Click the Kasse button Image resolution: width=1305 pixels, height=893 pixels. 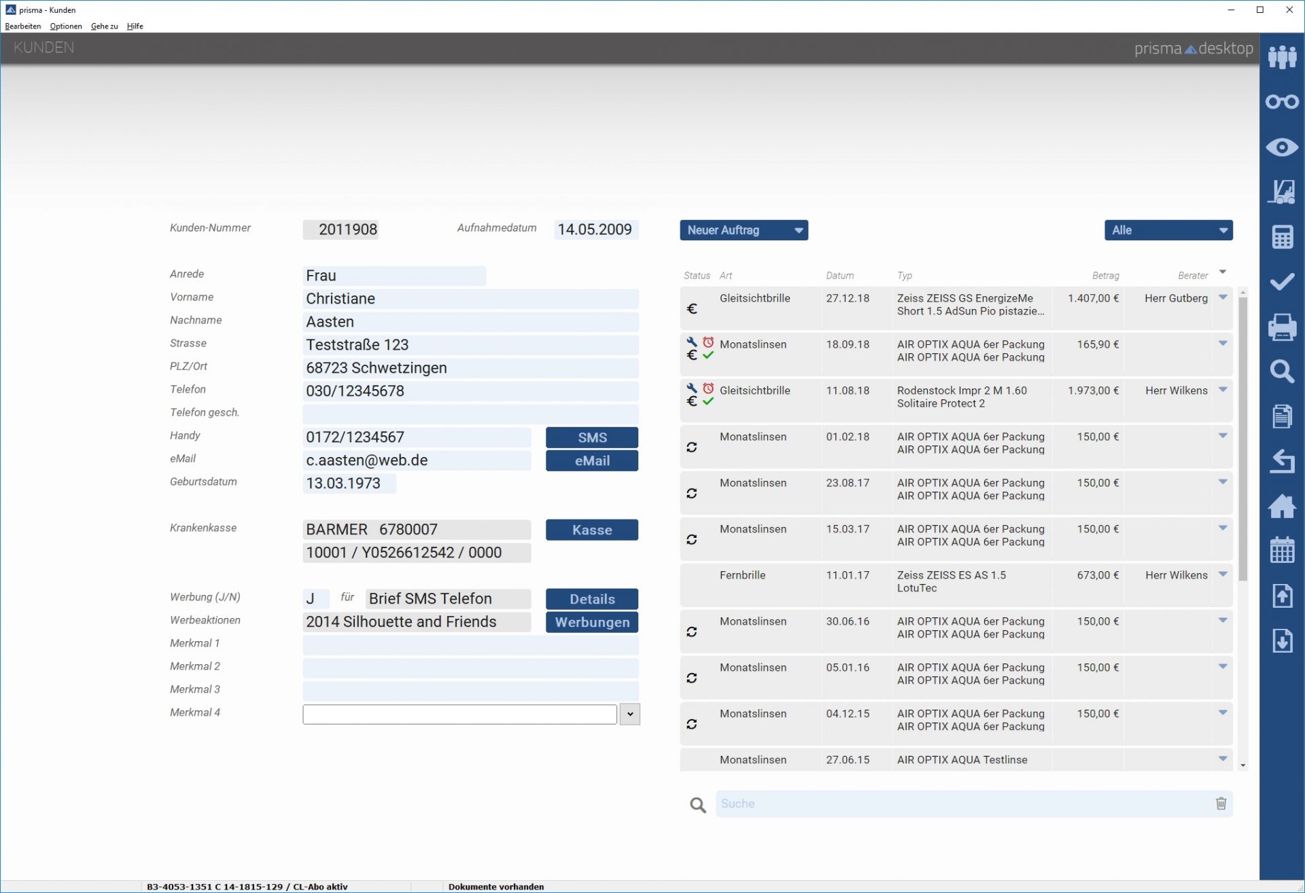point(591,530)
